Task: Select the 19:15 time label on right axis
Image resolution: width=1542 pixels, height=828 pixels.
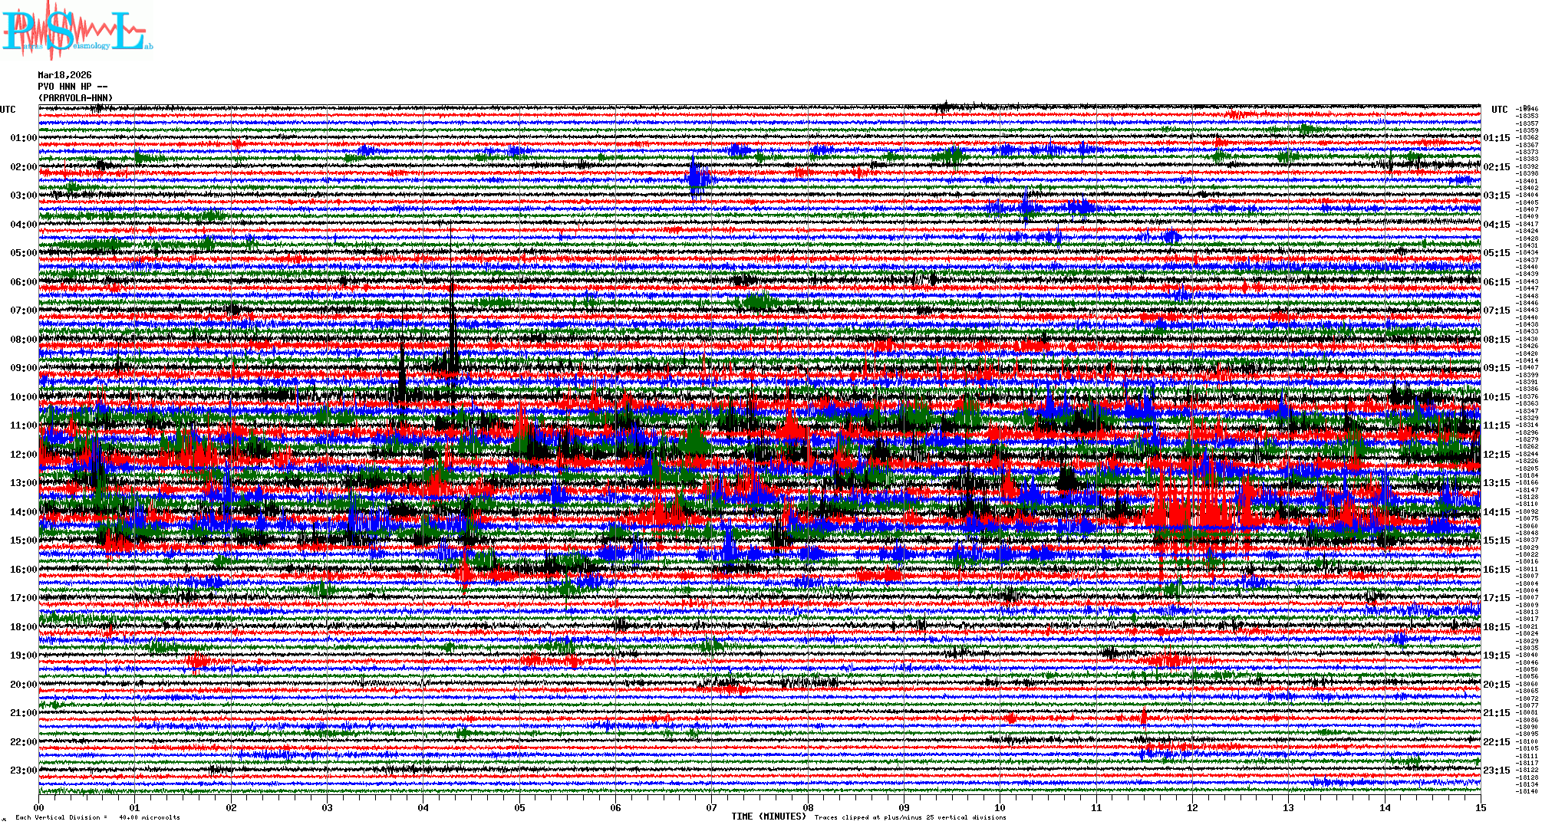Action: tap(1496, 655)
